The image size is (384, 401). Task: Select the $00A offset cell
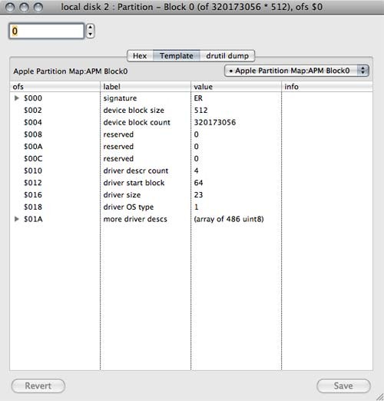tap(33, 147)
